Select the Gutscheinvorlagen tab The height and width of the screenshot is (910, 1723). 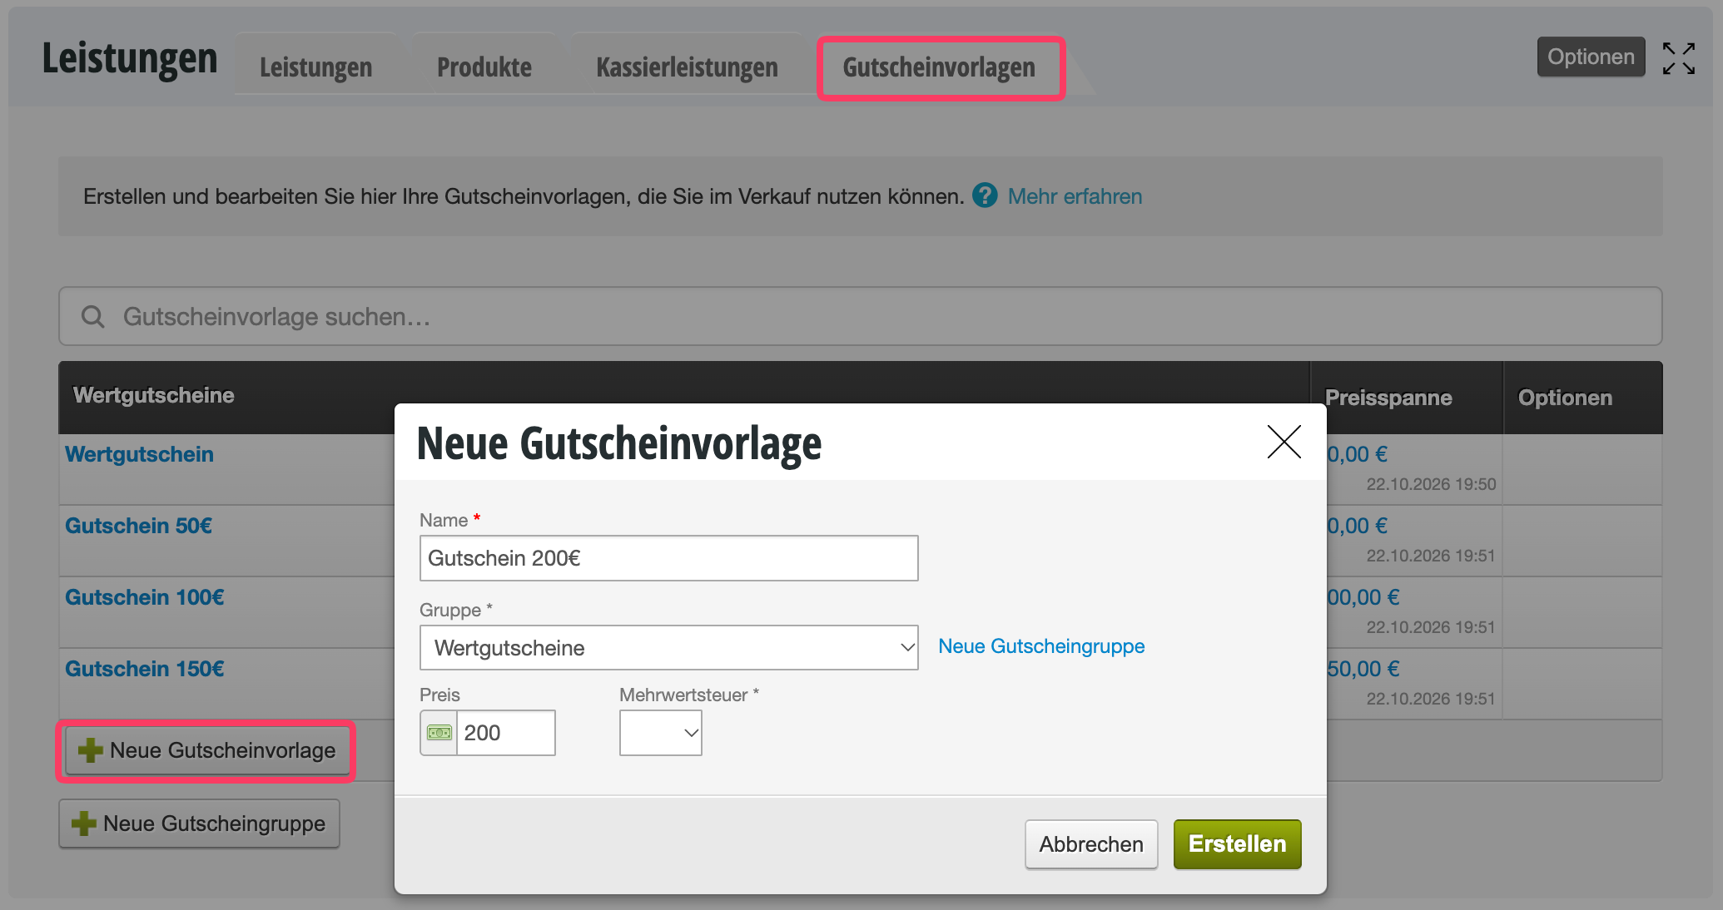(x=941, y=67)
